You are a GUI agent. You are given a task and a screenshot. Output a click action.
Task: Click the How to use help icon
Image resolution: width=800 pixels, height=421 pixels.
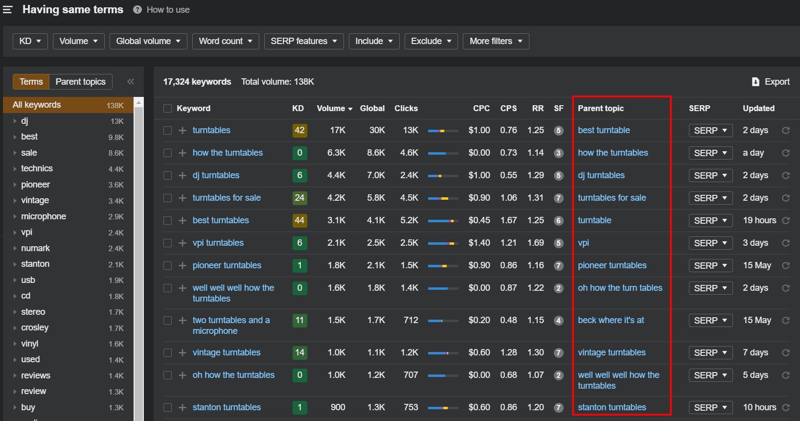(x=137, y=10)
